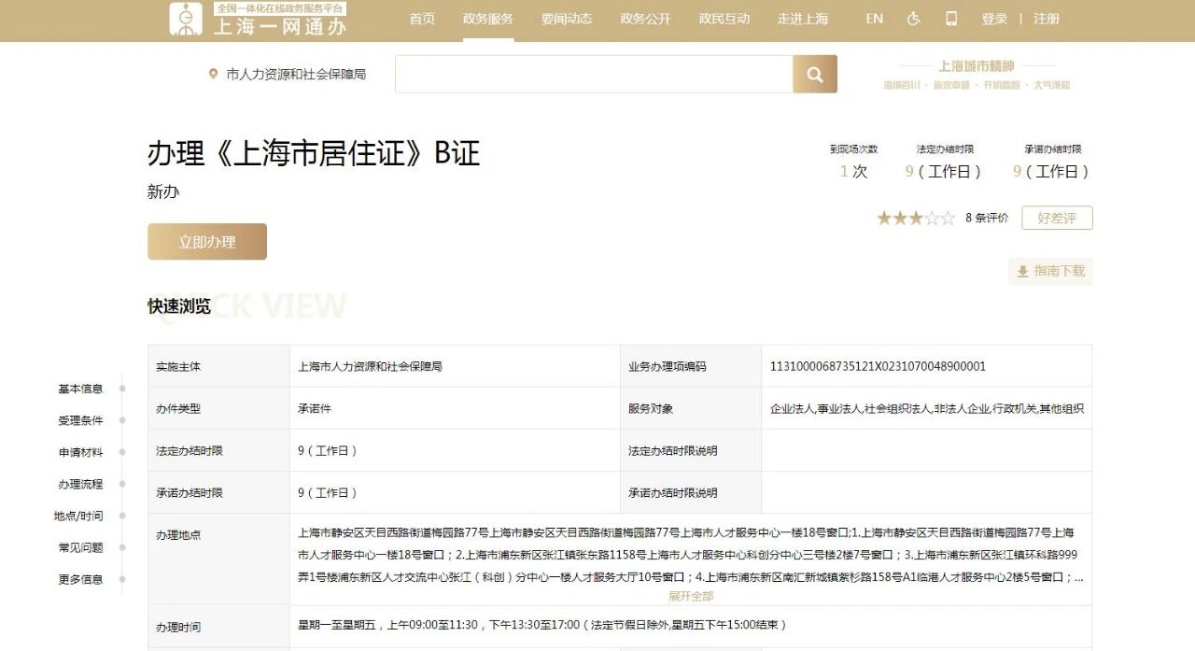The width and height of the screenshot is (1195, 651).
Task: Click the star rating icons
Action: pyautogui.click(x=915, y=218)
